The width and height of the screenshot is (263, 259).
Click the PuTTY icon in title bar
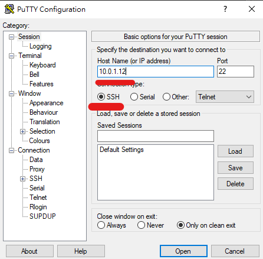(x=9, y=9)
